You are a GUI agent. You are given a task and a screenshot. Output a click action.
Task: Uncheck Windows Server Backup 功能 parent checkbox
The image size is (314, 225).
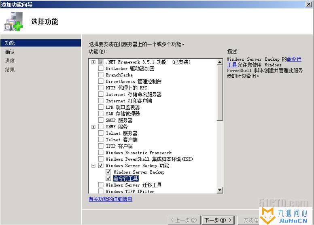click(101, 166)
